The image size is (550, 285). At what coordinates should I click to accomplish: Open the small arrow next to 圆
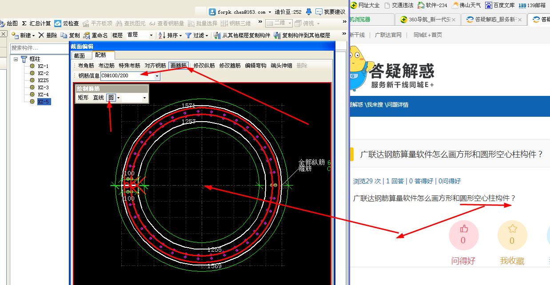[119, 98]
